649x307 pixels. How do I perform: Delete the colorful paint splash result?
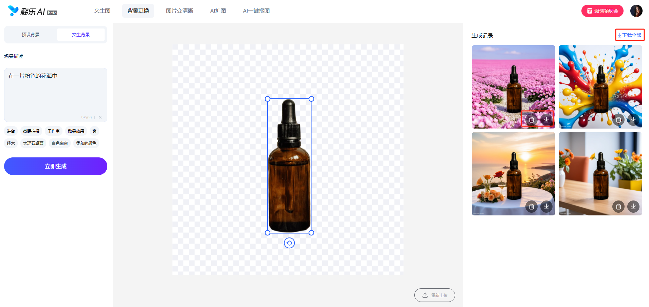[618, 120]
